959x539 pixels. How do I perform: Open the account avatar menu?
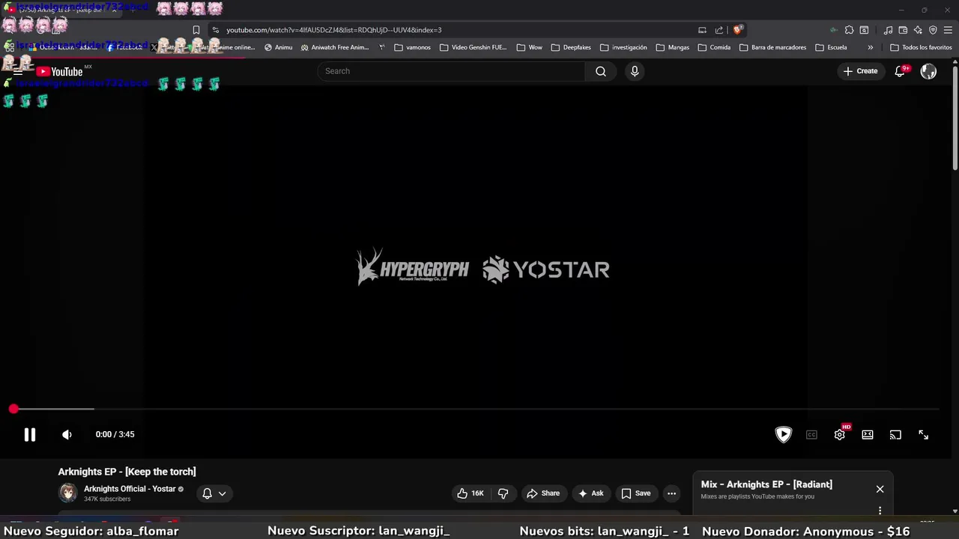pyautogui.click(x=928, y=71)
